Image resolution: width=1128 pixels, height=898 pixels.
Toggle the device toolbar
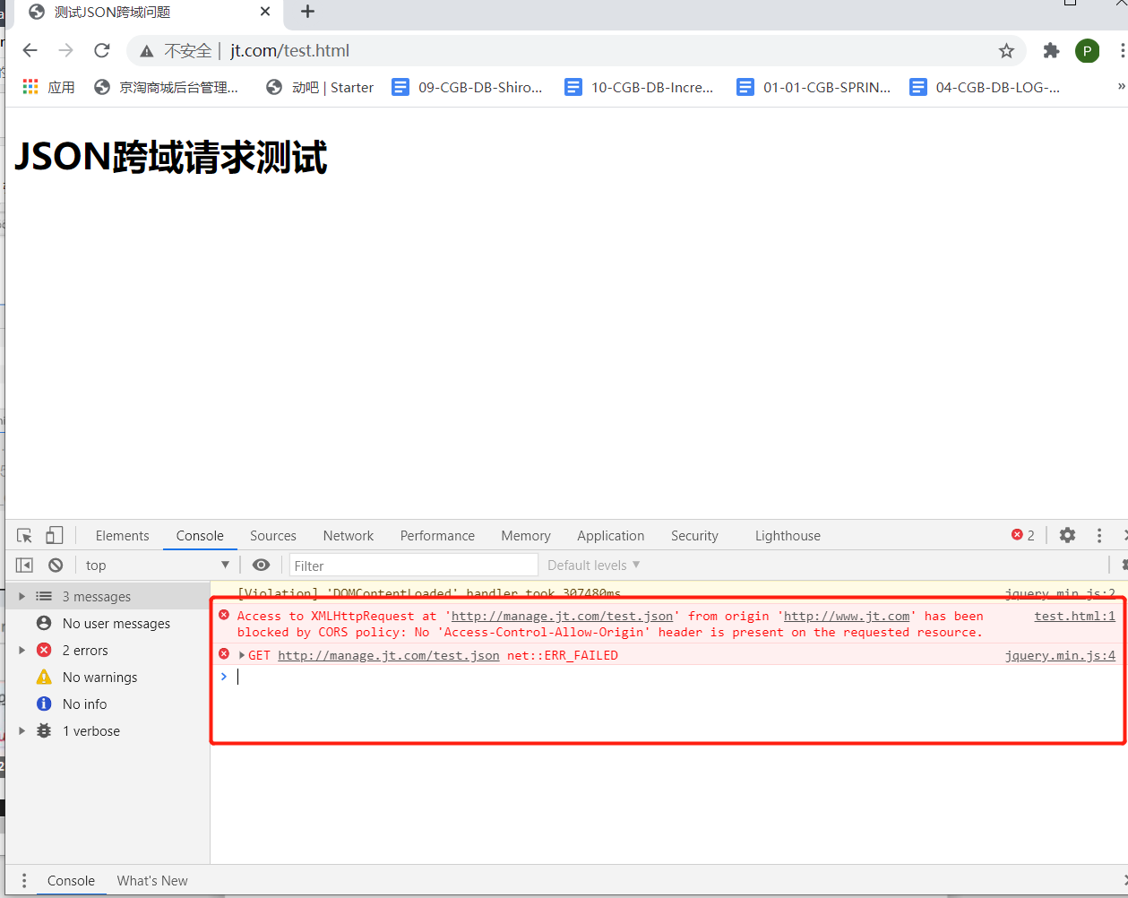coord(55,534)
